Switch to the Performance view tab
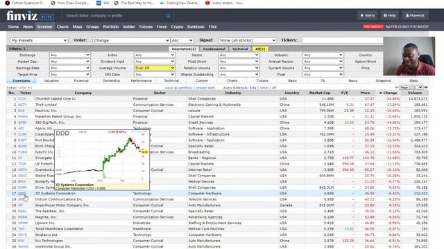The width and height of the screenshot is (444, 249). pos(142,81)
